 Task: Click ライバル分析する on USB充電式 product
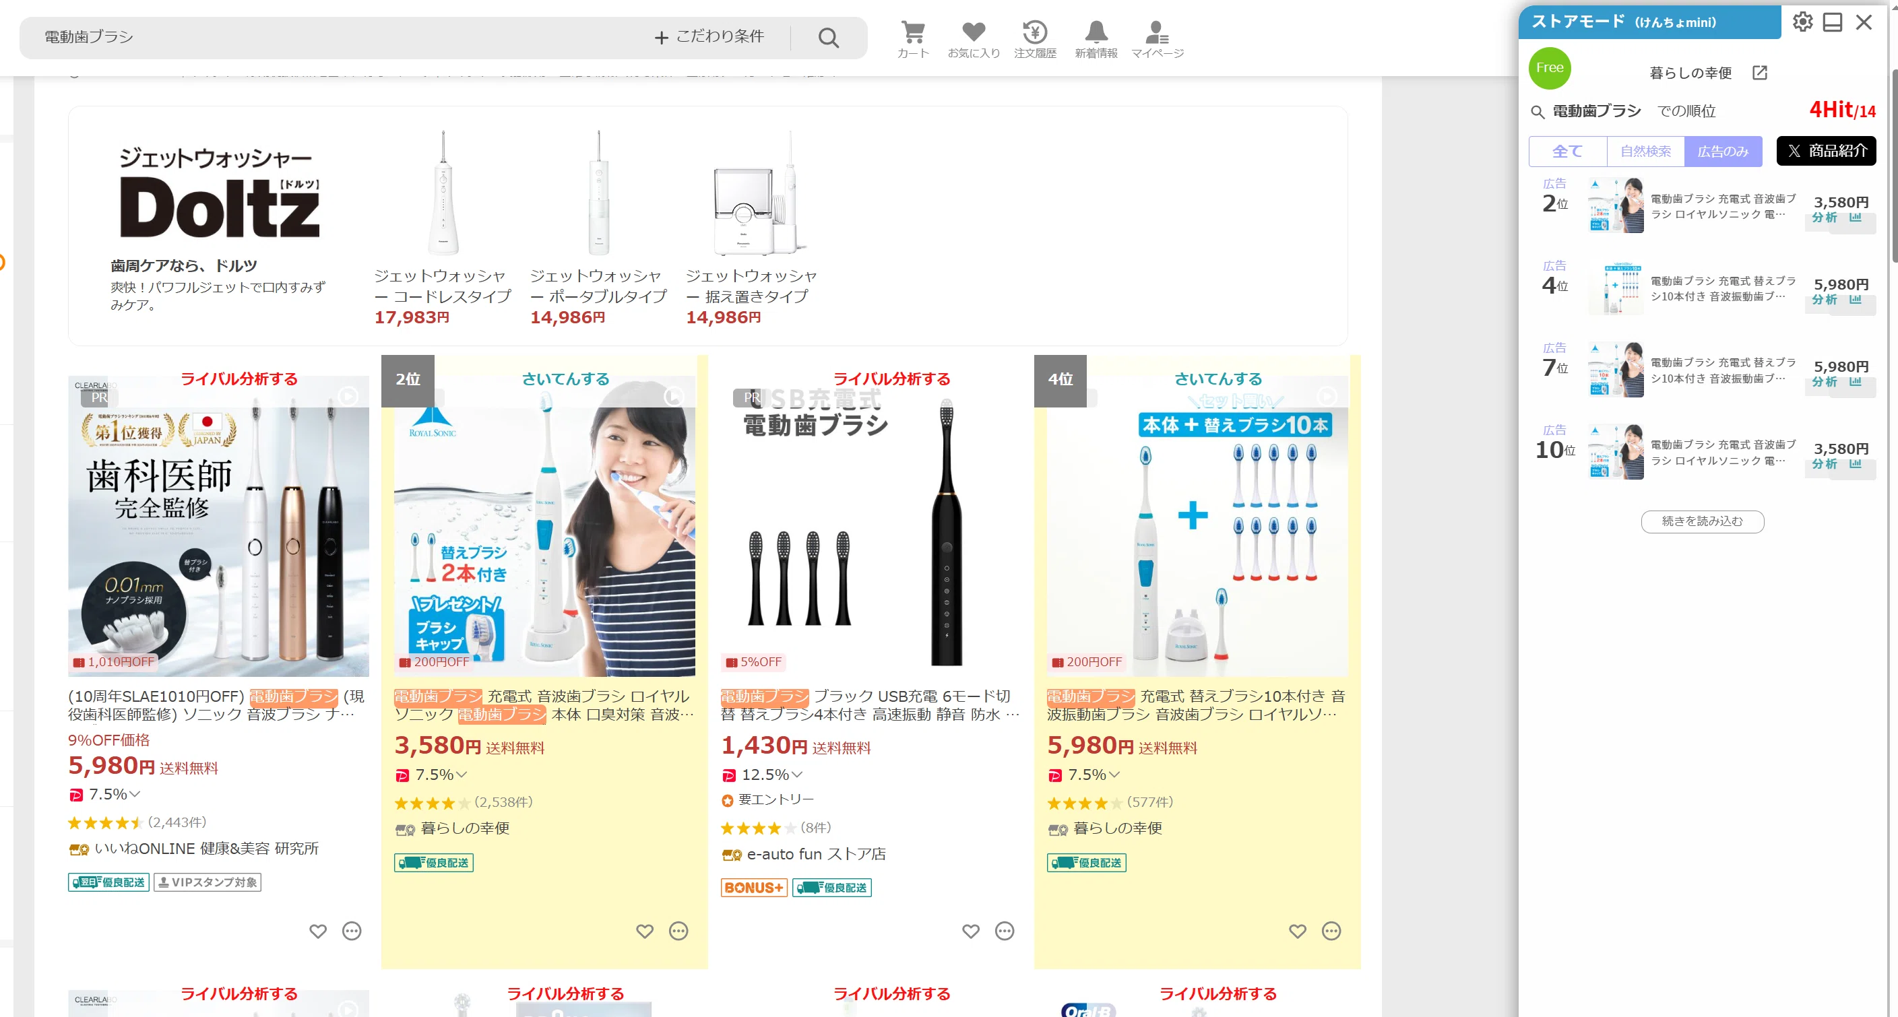(x=891, y=379)
